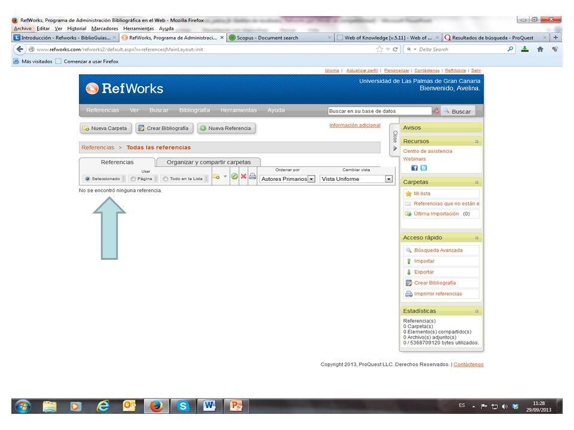Open a new browser tab with plus
Viewport: 574px width, 430px height.
[x=555, y=37]
